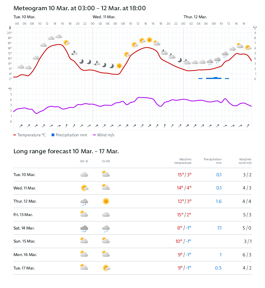265x288 pixels.
Task: Click Saturday 14 Mar. 00–12 rain icon
Action: [x=84, y=228]
